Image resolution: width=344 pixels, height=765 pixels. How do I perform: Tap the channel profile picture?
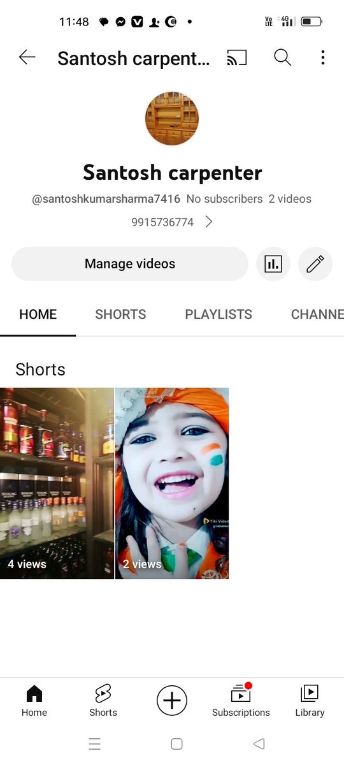172,118
